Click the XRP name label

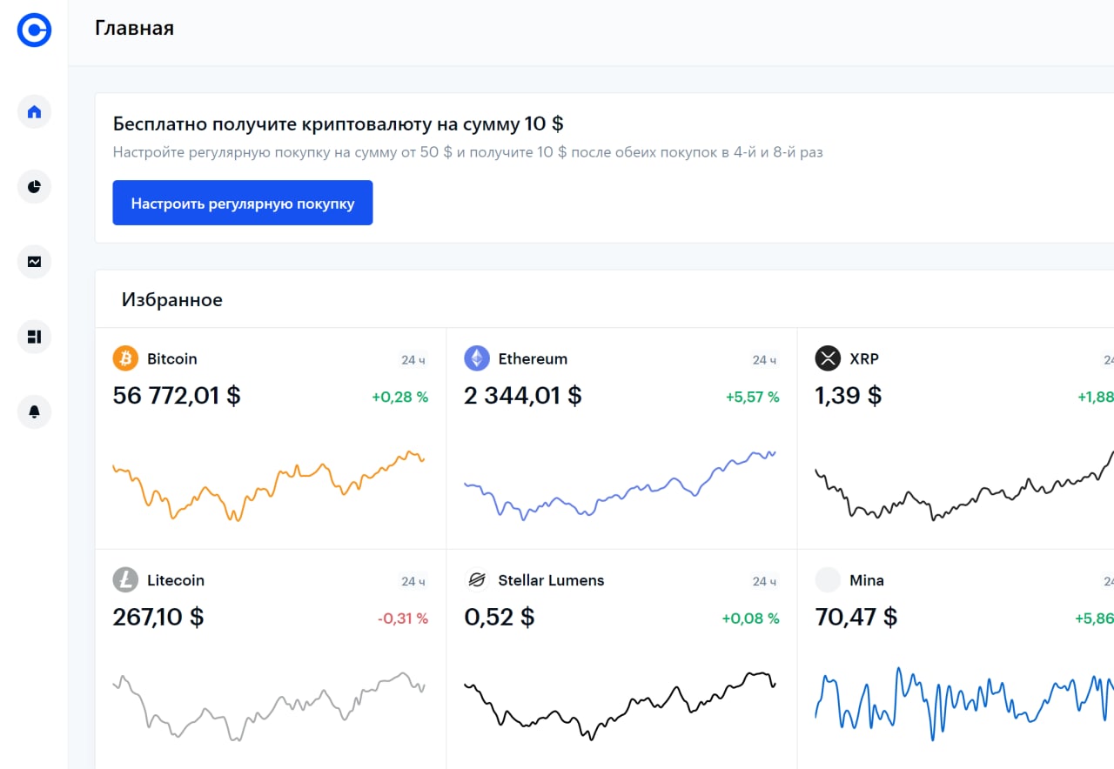864,358
